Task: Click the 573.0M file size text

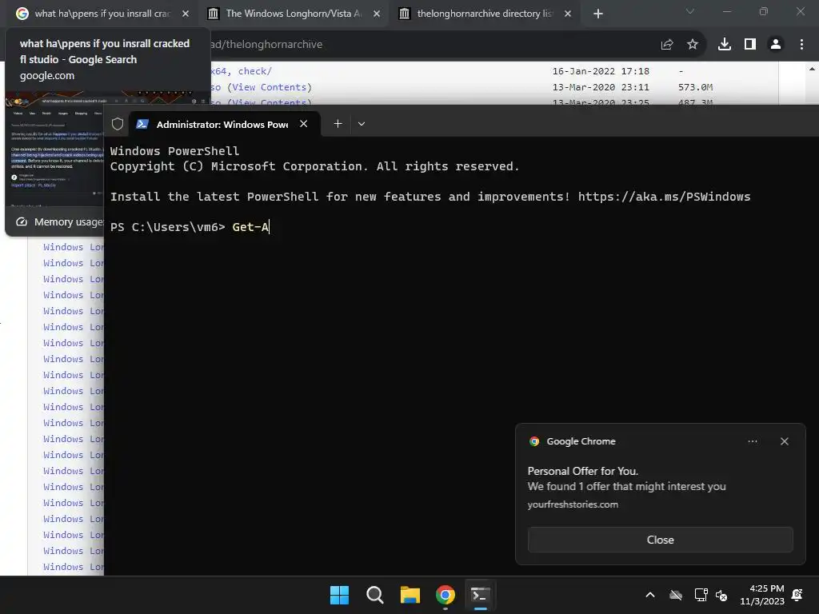Action: tap(695, 87)
